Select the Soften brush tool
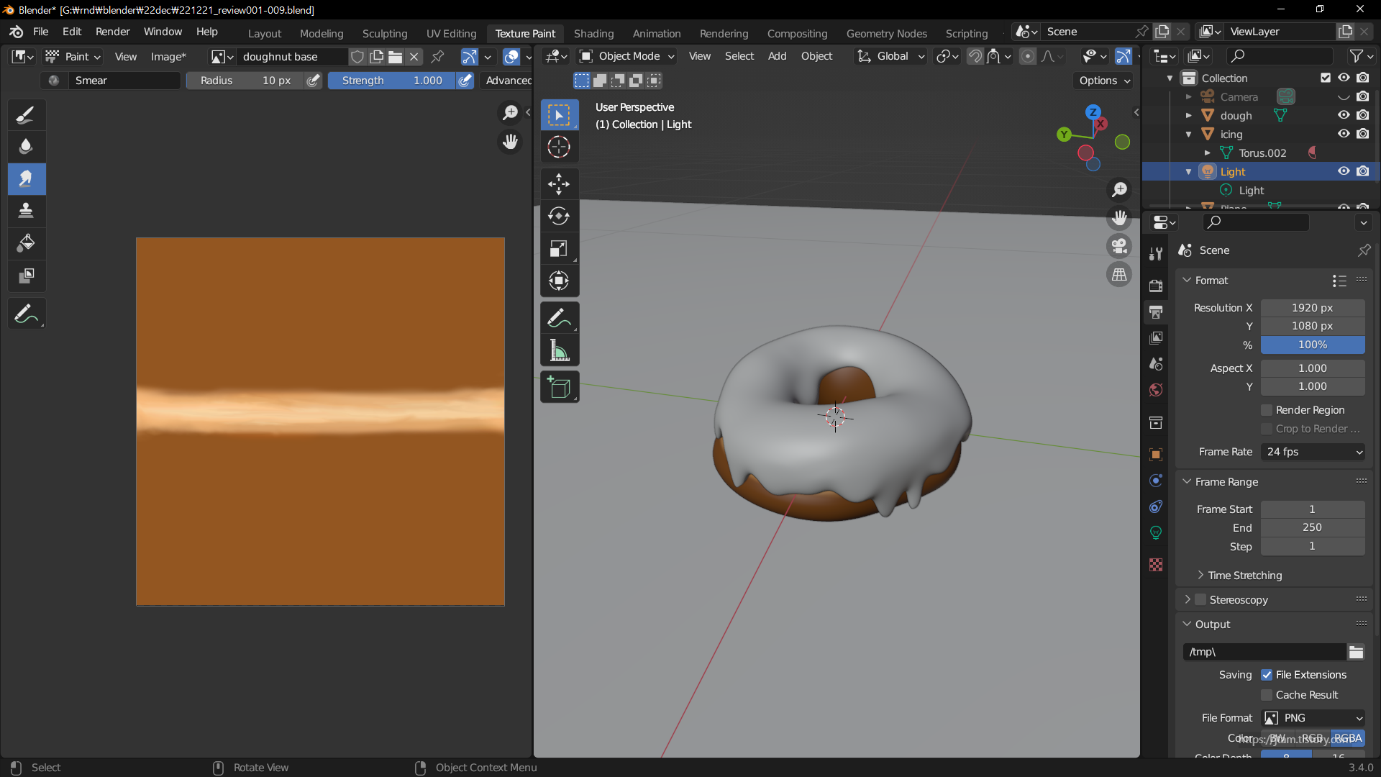 pos(27,147)
